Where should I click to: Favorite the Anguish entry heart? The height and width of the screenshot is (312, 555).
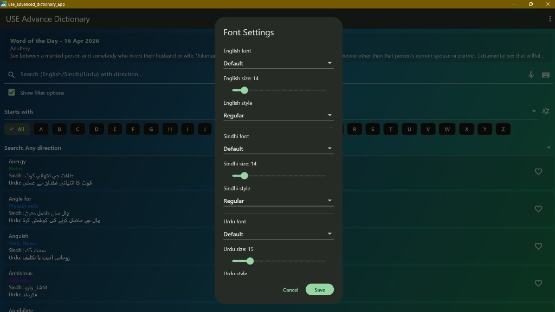538,247
